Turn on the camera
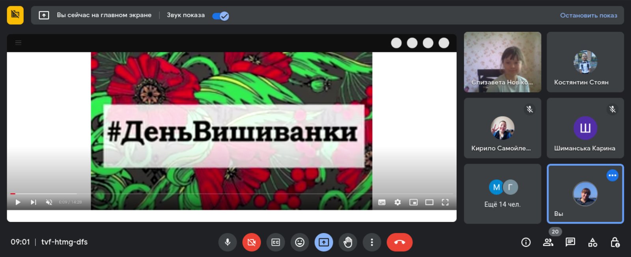 coord(252,242)
